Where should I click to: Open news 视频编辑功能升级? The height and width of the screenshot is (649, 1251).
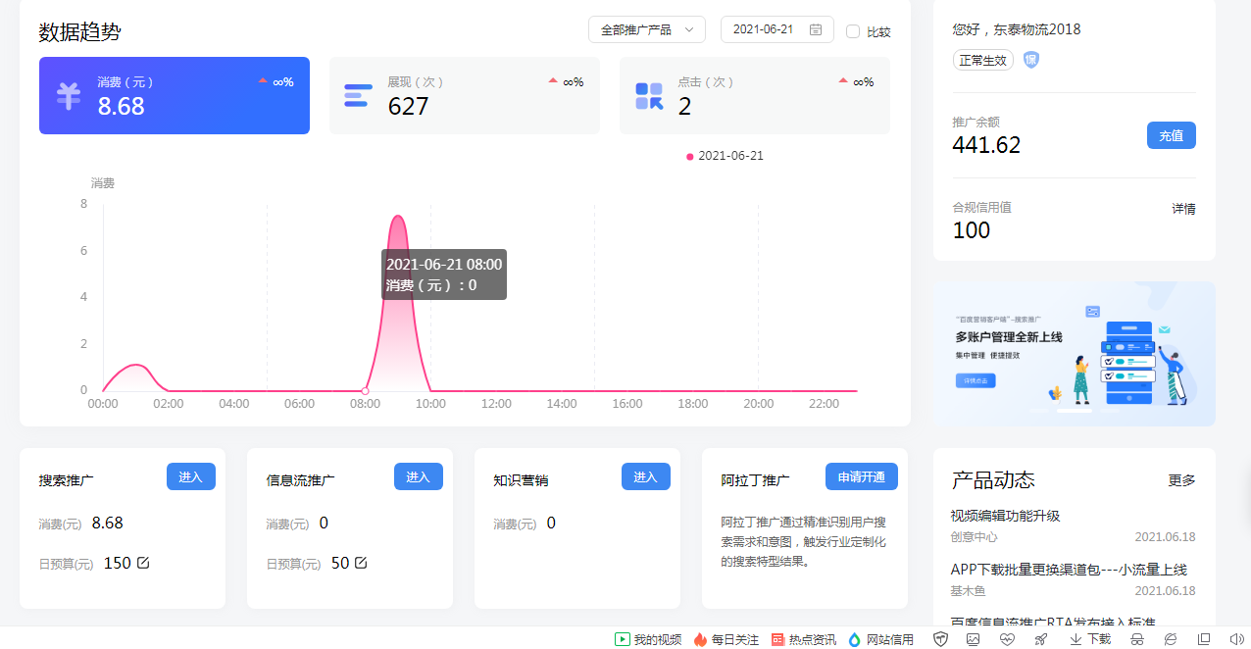coord(1005,516)
